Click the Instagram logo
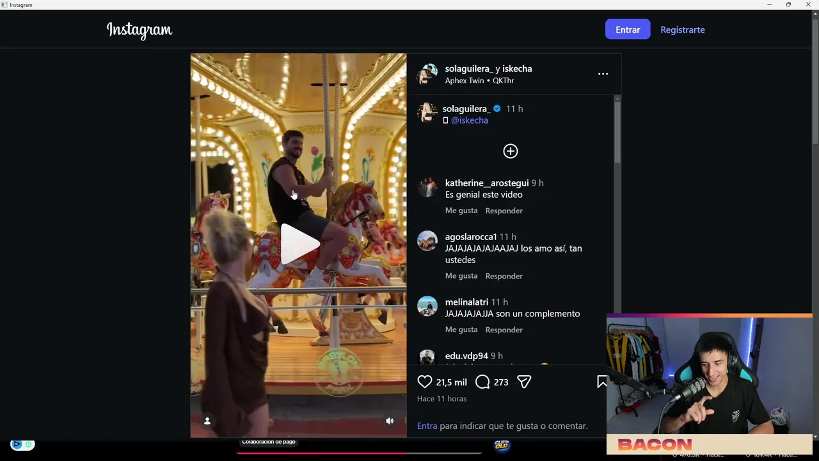Viewport: 819px width, 461px height. pos(139,29)
